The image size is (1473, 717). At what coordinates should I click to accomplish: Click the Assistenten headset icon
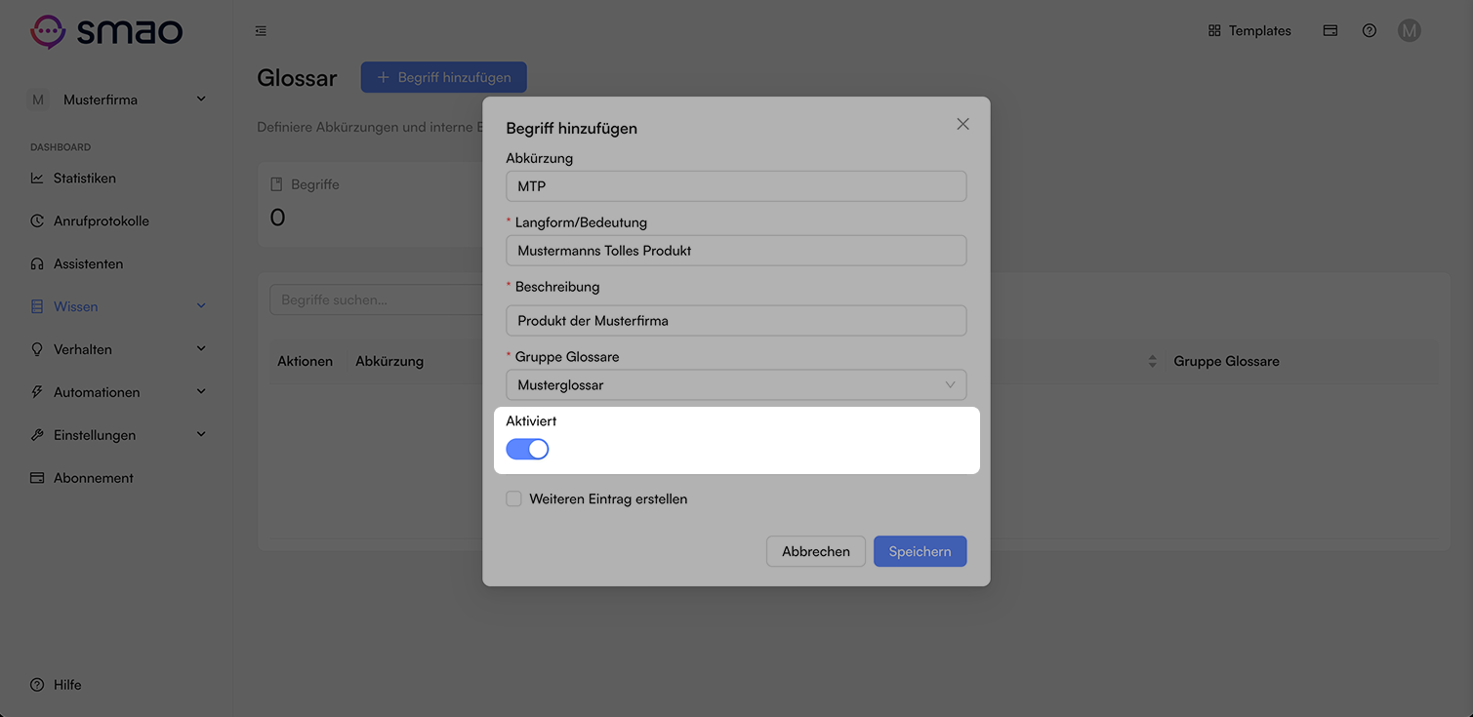click(x=37, y=264)
